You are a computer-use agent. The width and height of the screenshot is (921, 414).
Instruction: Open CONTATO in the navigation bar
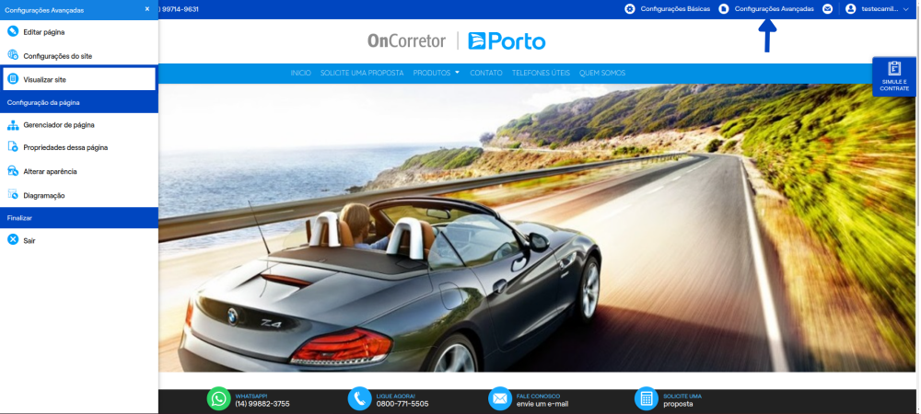pos(485,73)
